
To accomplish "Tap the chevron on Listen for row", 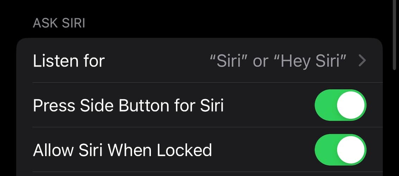I will [x=362, y=61].
